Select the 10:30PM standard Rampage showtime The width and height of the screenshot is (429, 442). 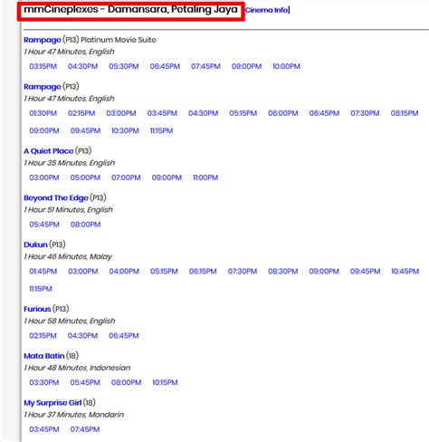(x=125, y=130)
